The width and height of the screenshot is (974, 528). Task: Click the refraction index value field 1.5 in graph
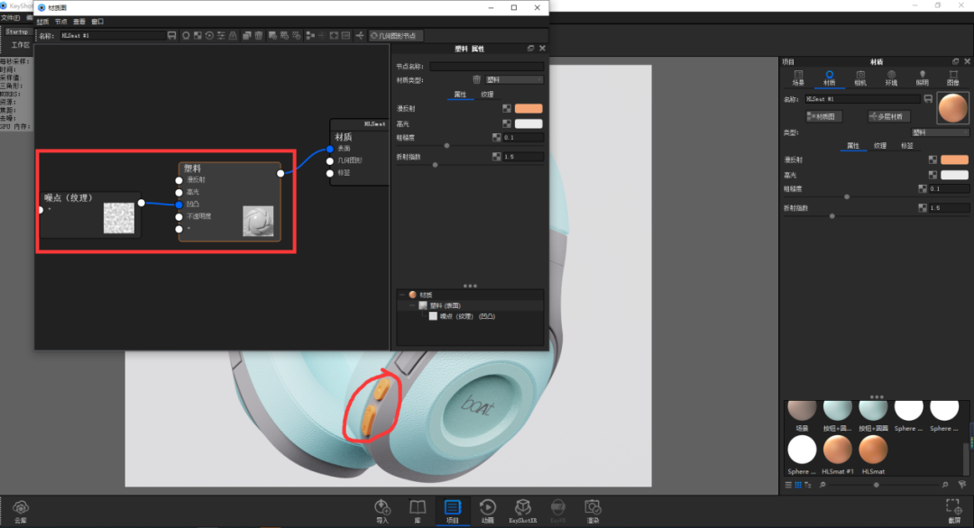[x=522, y=157]
